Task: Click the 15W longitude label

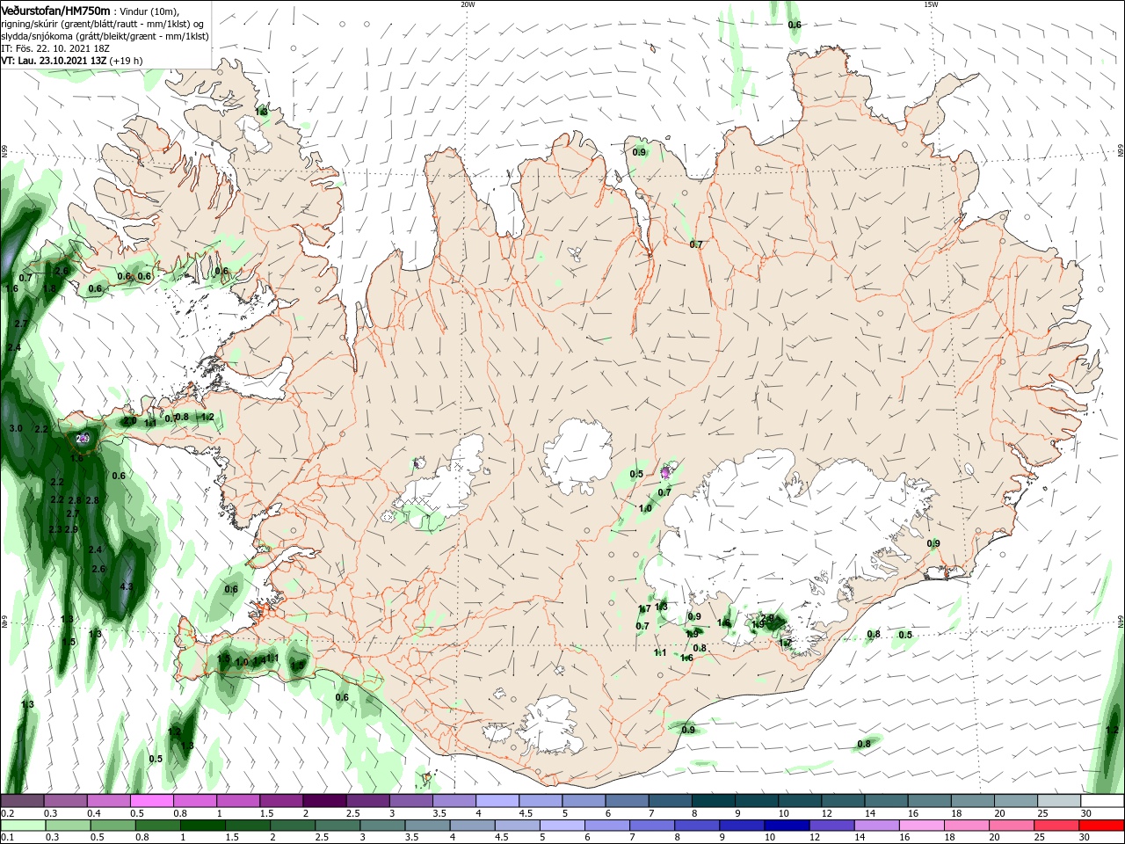Action: pyautogui.click(x=931, y=4)
